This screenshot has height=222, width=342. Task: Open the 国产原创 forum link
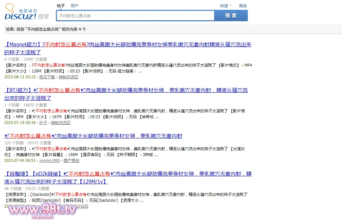(71, 161)
